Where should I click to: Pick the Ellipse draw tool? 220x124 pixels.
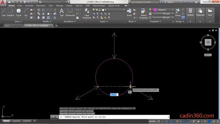[x=31, y=14]
